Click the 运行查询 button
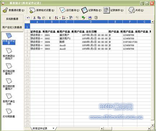Image resolution: width=156 pixels, height=131 pixels. [69, 10]
